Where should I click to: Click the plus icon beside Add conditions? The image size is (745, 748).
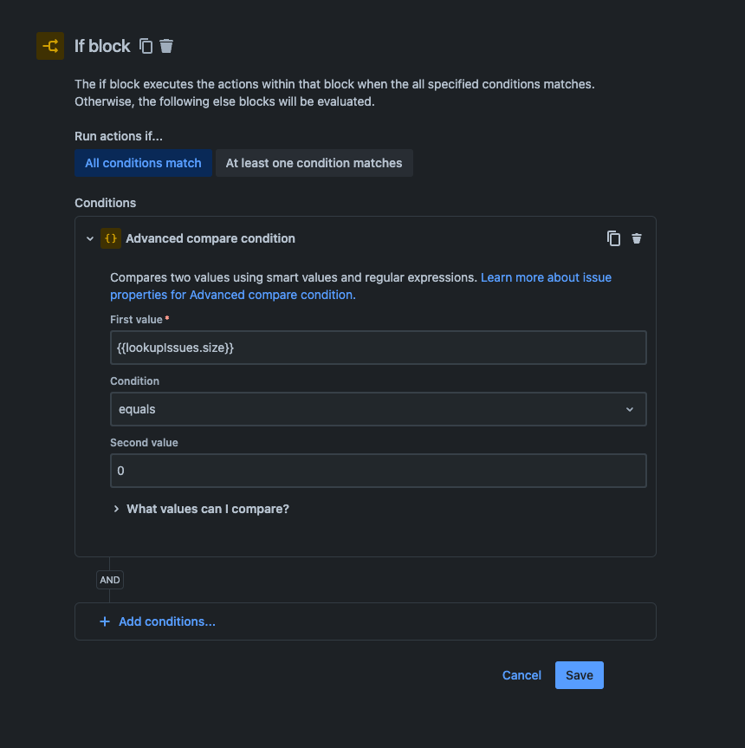(104, 621)
